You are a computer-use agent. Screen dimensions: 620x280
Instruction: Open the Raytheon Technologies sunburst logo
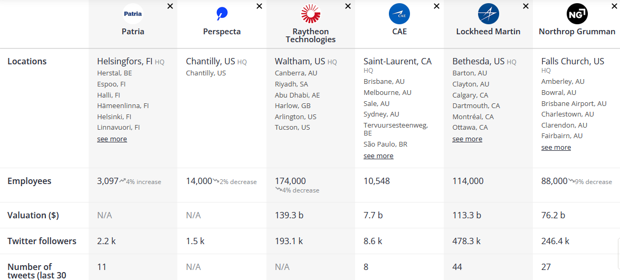pos(310,14)
